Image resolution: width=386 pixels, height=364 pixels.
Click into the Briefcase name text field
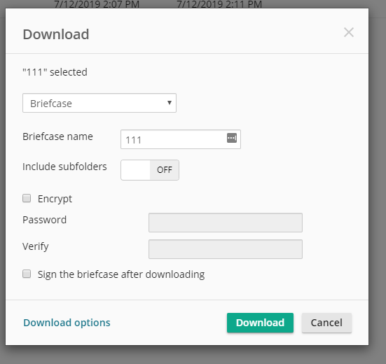pyautogui.click(x=181, y=139)
